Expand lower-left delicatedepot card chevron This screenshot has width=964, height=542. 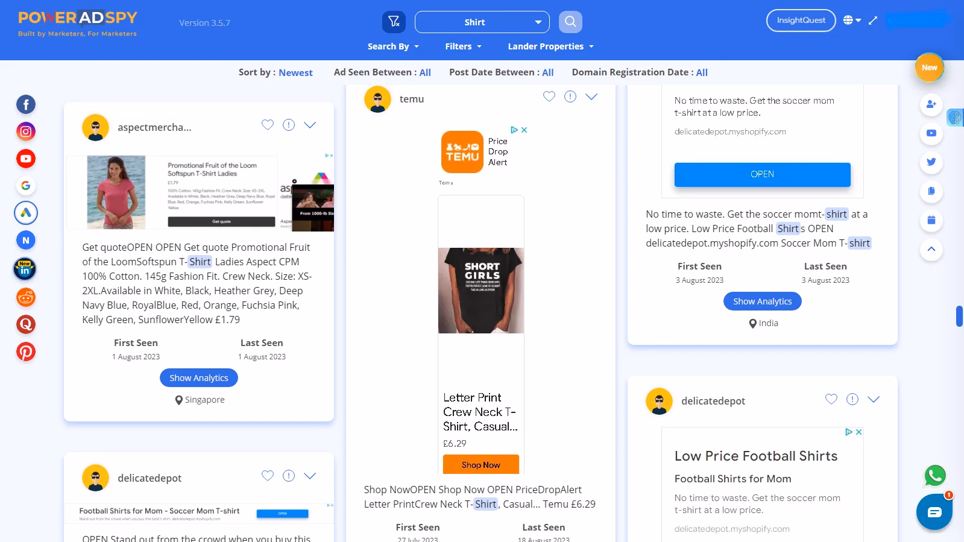(310, 476)
